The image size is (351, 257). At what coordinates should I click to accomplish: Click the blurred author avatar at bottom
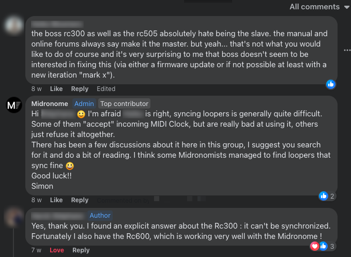(x=13, y=217)
